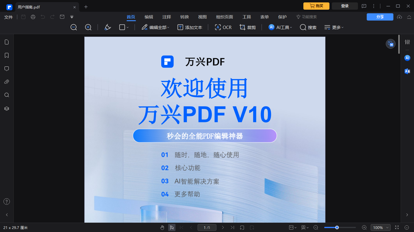The image size is (414, 232).
Task: Click the zoom out magnifier in the toolbar
Action: (74, 27)
